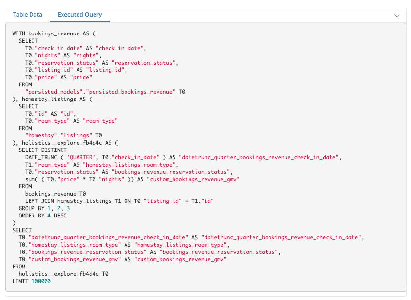Click the T0."price" AS "price" line
Viewport: 411px width, 300px height.
[x=59, y=77]
